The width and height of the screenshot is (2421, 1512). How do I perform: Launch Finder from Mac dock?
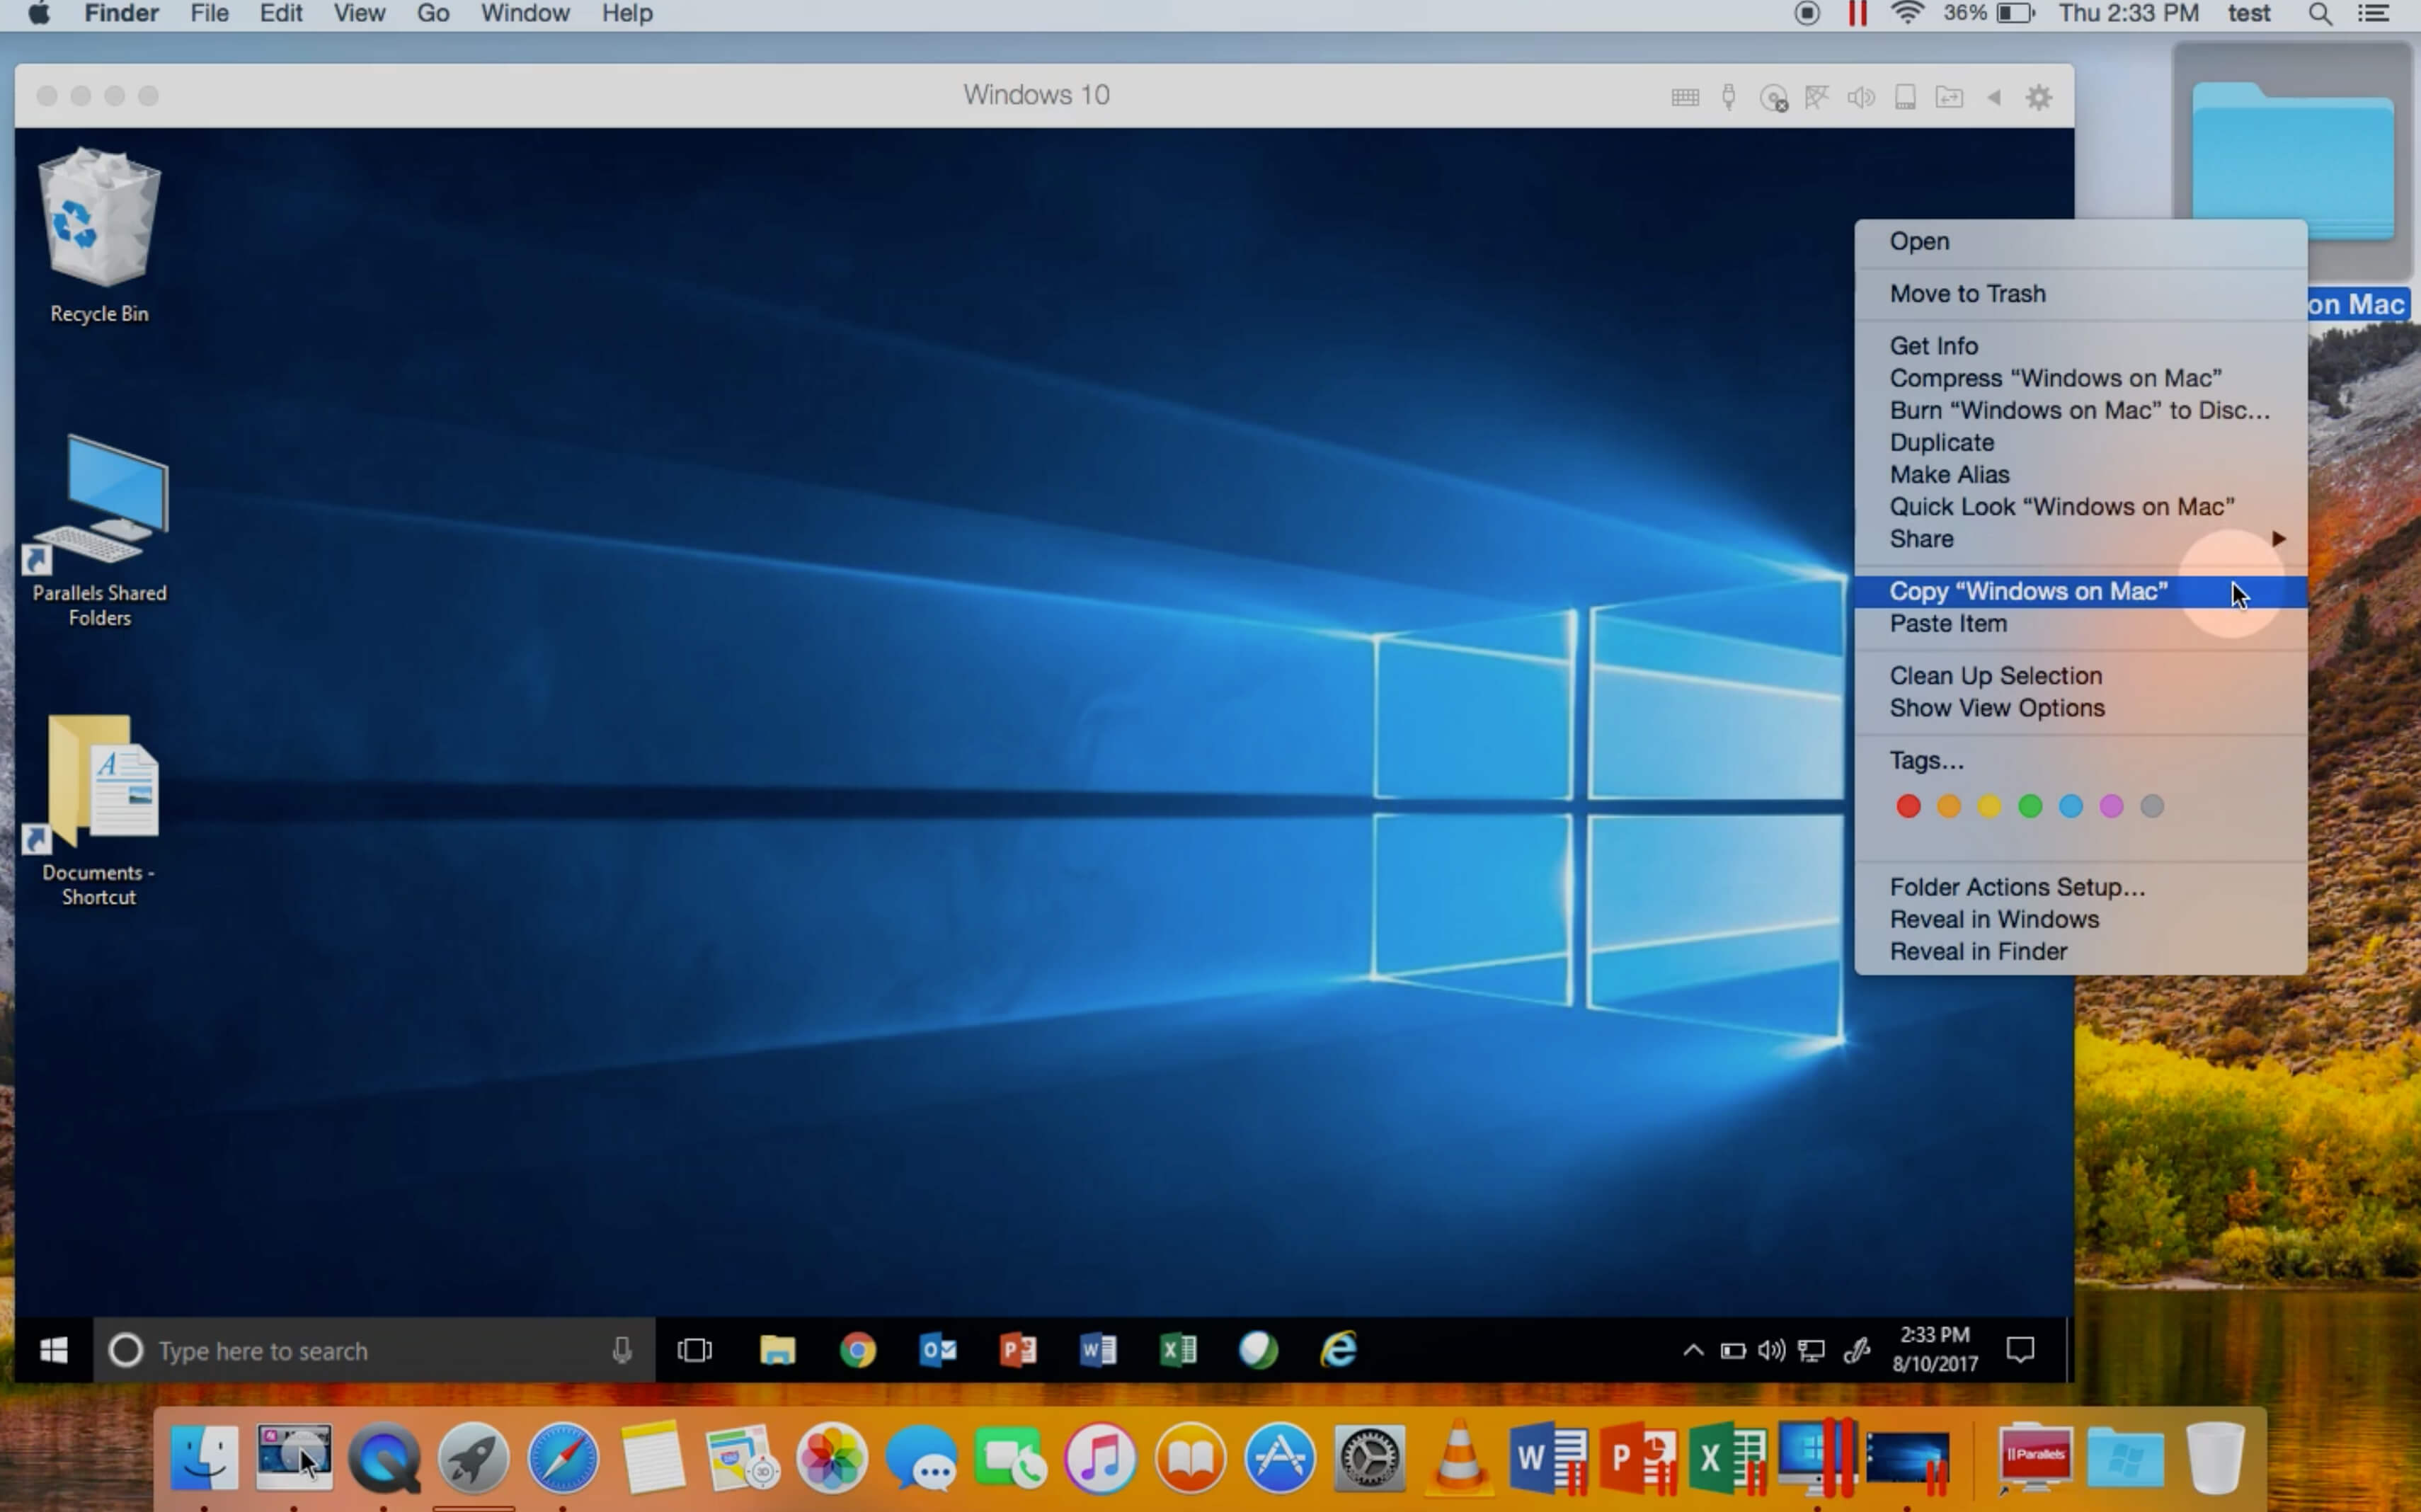point(204,1458)
